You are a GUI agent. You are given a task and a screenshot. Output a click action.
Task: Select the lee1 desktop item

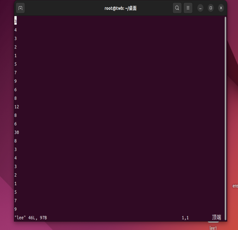pos(213,228)
